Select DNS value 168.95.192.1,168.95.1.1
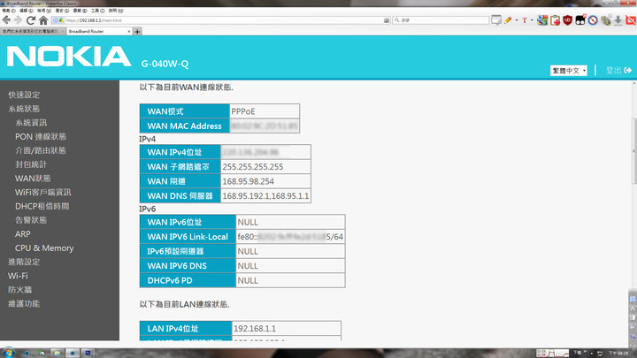 265,196
